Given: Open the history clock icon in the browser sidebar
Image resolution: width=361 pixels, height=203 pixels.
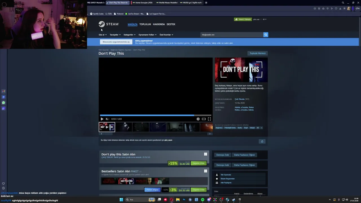Looking at the screenshot, I should tap(3, 188).
